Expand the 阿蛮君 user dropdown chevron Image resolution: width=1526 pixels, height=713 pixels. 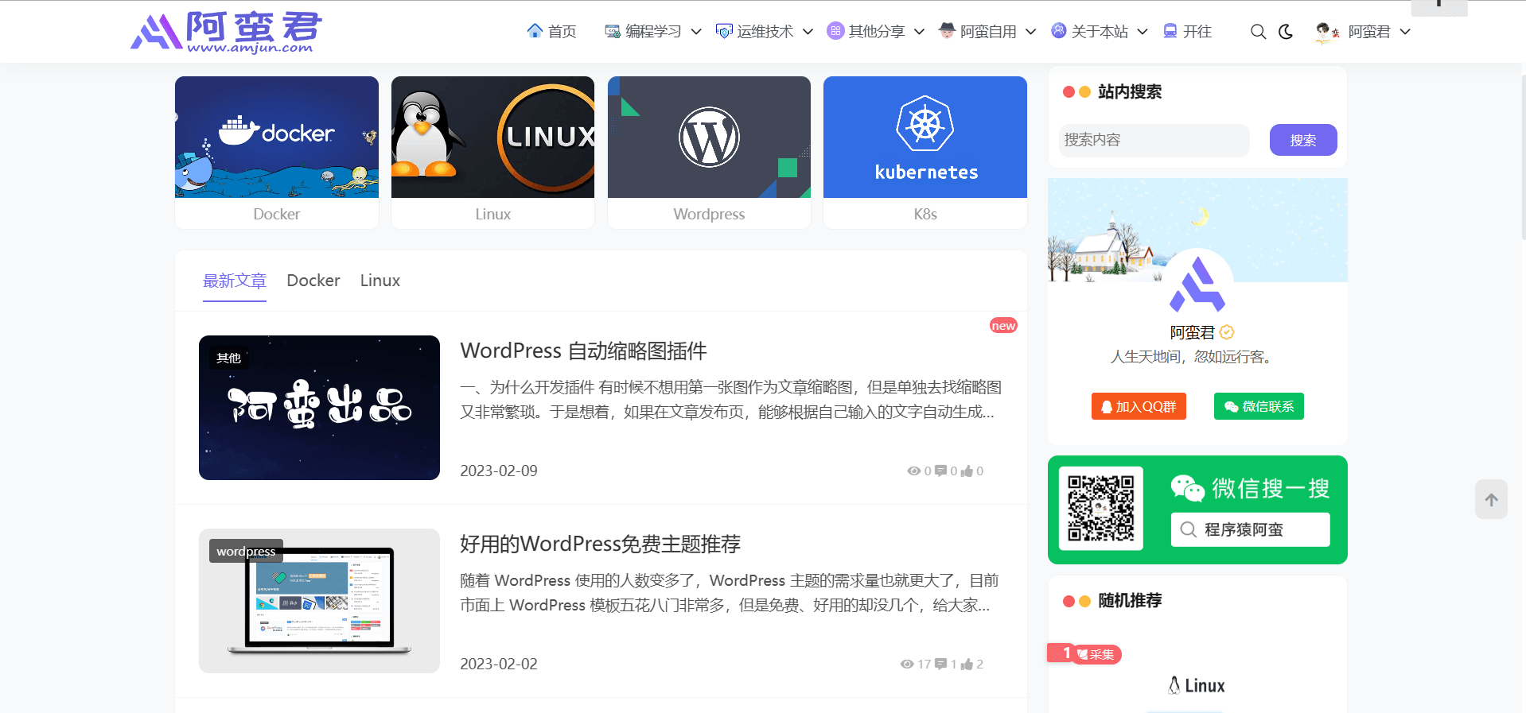click(x=1405, y=32)
